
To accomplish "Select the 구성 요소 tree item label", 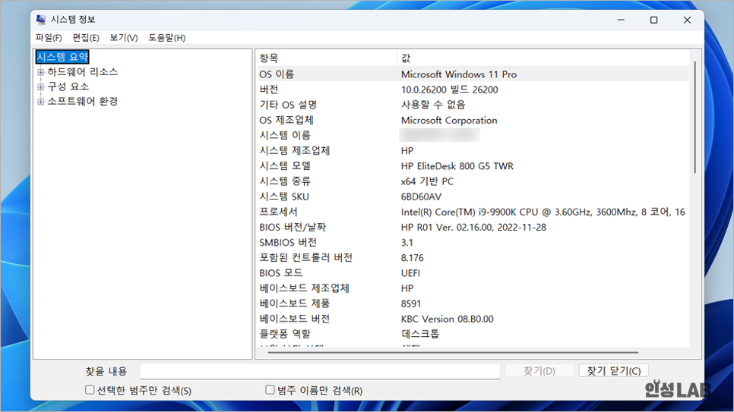I will pyautogui.click(x=68, y=86).
